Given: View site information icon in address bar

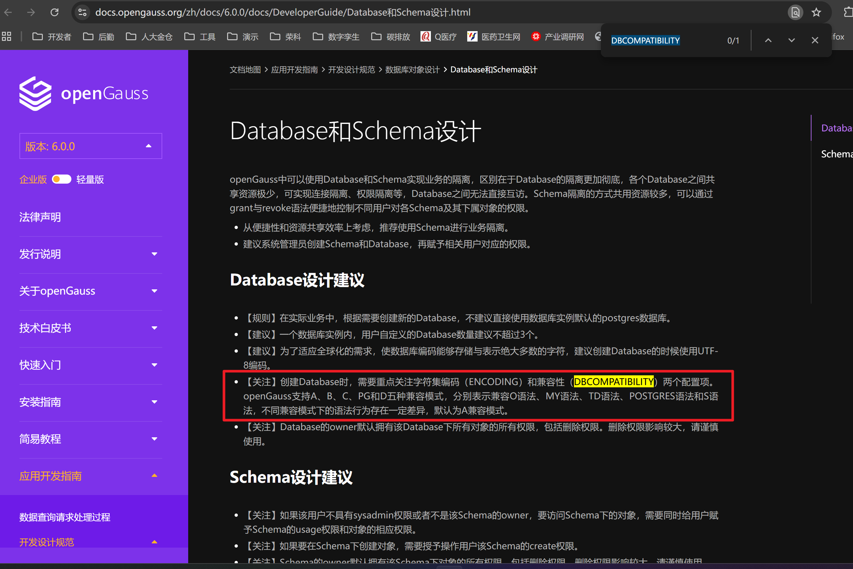Looking at the screenshot, I should pos(82,12).
